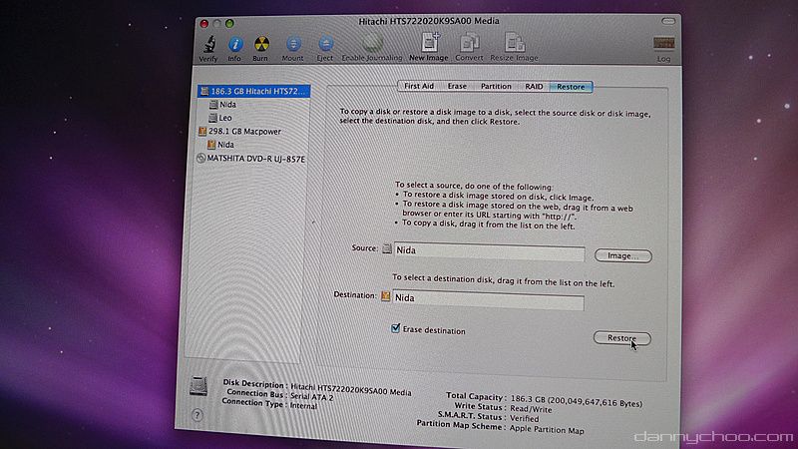Click the Burn toolbar icon

tap(261, 44)
